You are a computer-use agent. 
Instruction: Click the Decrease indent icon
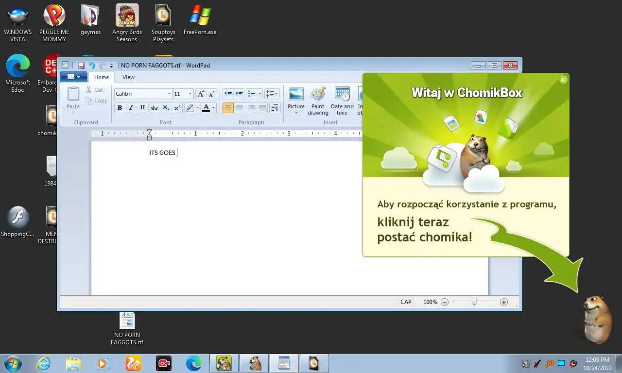pyautogui.click(x=228, y=94)
